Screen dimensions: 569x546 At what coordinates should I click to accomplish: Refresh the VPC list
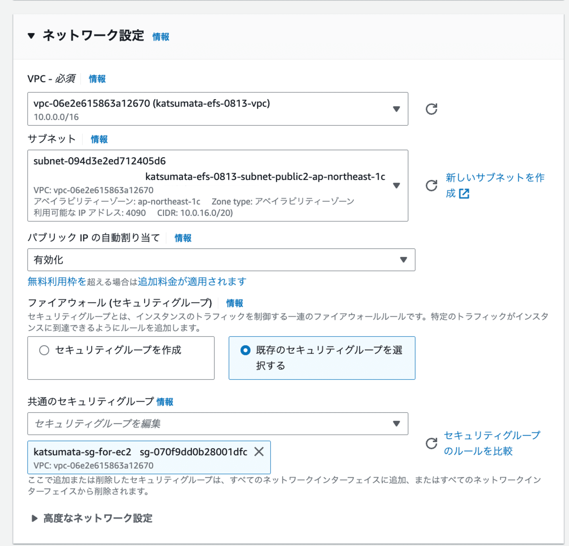(x=431, y=109)
